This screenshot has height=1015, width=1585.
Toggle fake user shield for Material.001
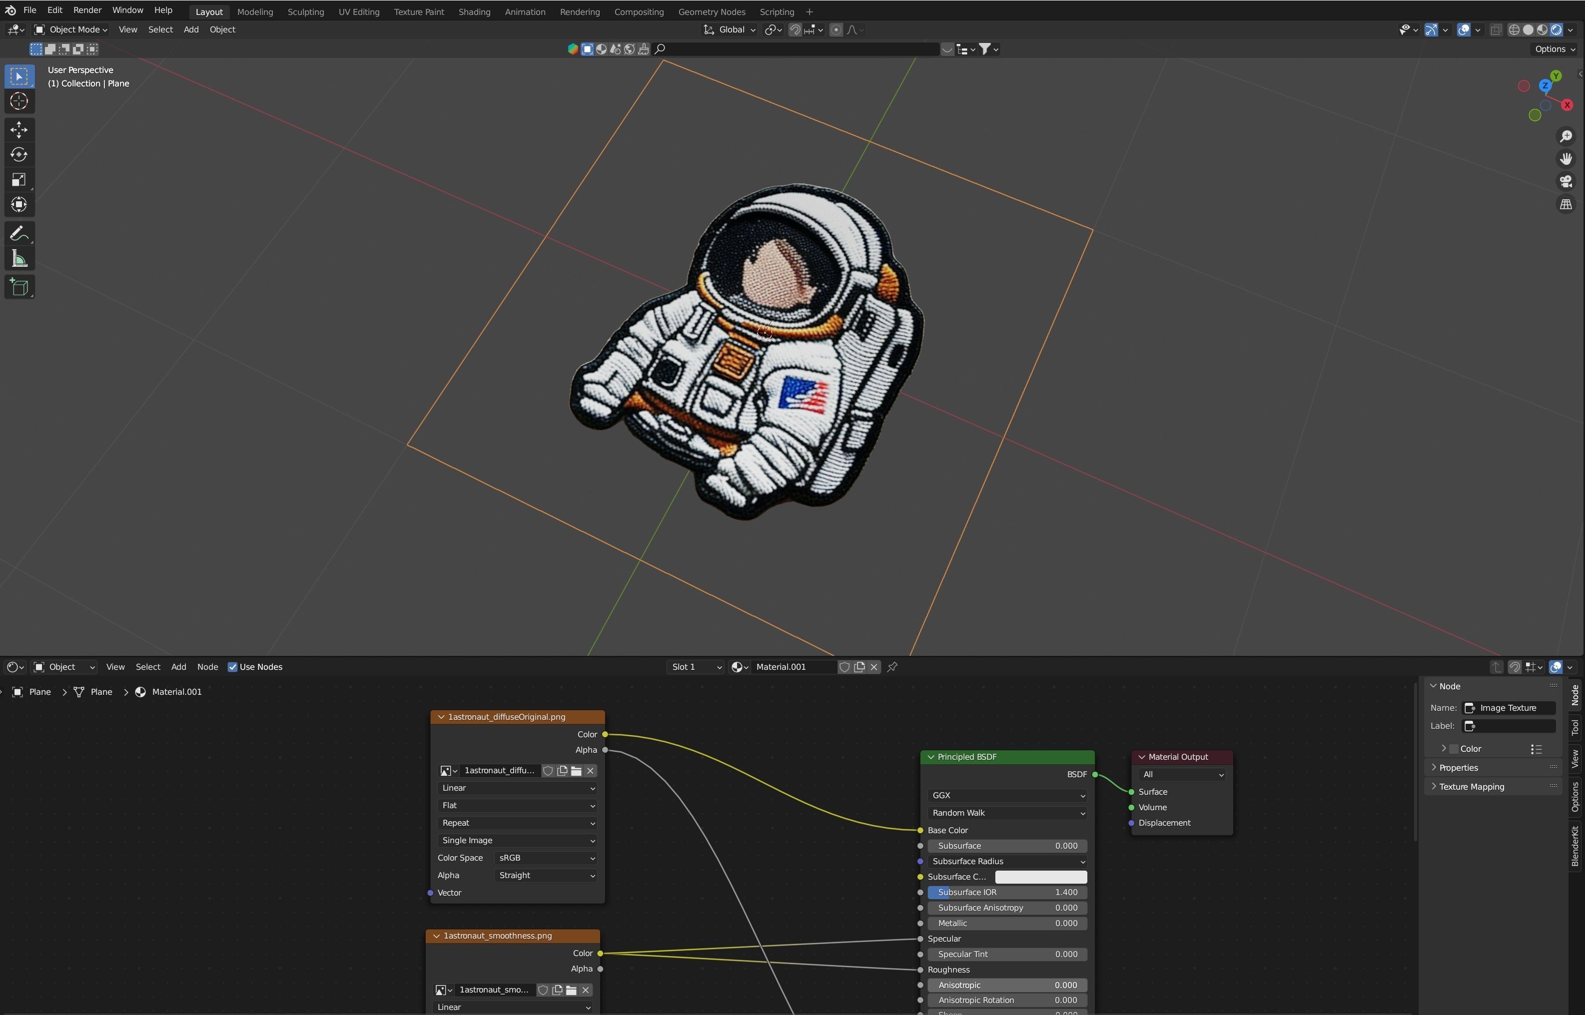pyautogui.click(x=844, y=667)
